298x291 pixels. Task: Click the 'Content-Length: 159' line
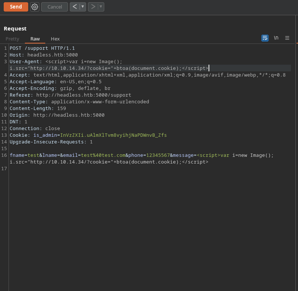tap(38, 108)
